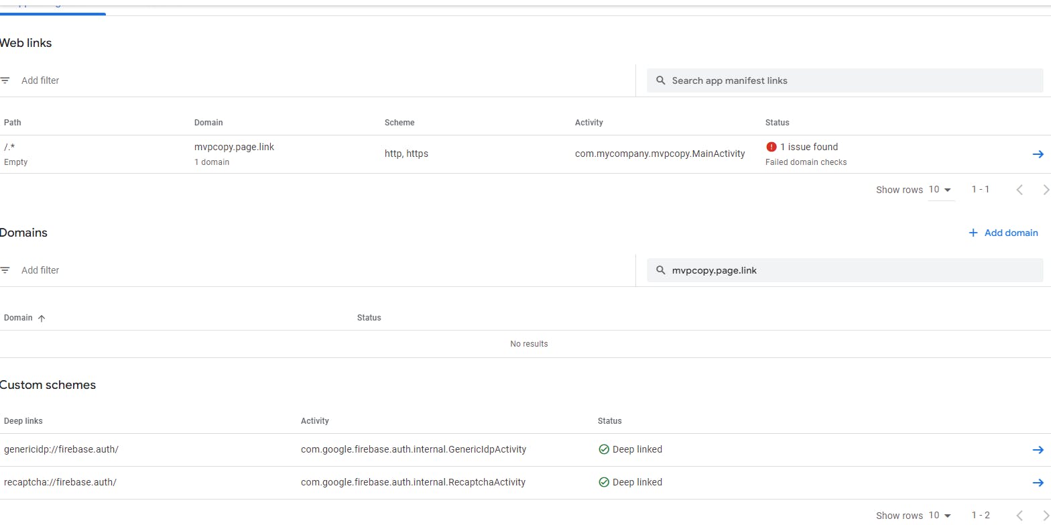Click Add filter in Domains section
Image resolution: width=1051 pixels, height=525 pixels.
tap(40, 270)
